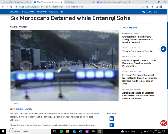Click the page vertical scrollbar
The height and width of the screenshot is (134, 168).
(167, 55)
